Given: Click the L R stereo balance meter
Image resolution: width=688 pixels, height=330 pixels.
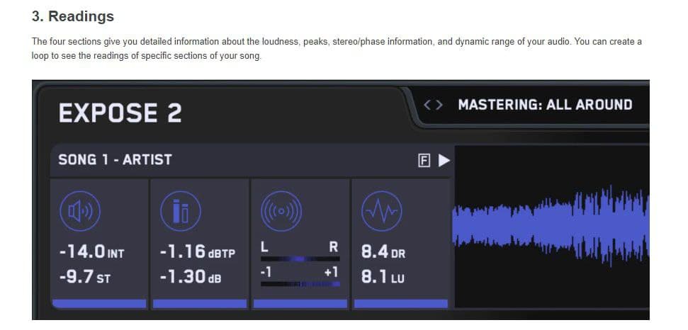Looking at the screenshot, I should (x=300, y=259).
